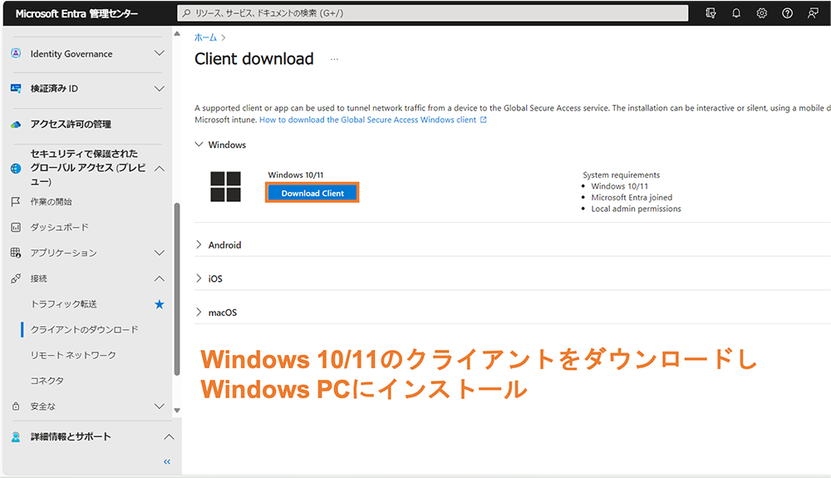This screenshot has width=831, height=478.
Task: Open the ellipsis menu beside Client download
Action: coord(334,59)
